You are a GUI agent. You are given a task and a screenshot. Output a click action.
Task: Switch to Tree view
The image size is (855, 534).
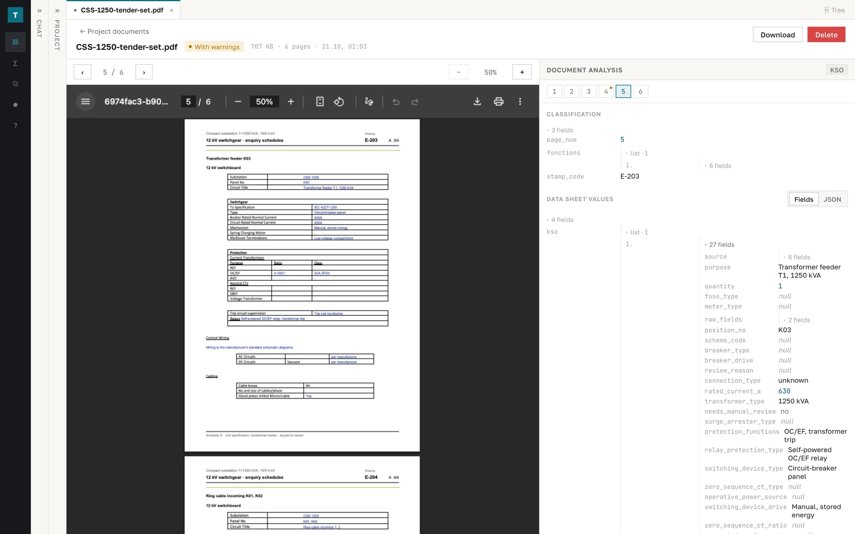pos(834,10)
